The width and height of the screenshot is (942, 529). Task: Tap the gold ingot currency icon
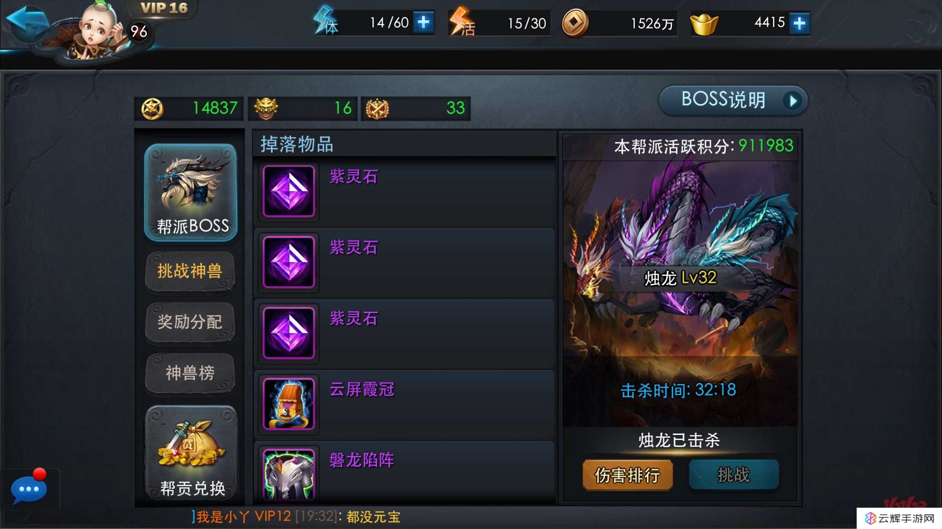click(704, 24)
